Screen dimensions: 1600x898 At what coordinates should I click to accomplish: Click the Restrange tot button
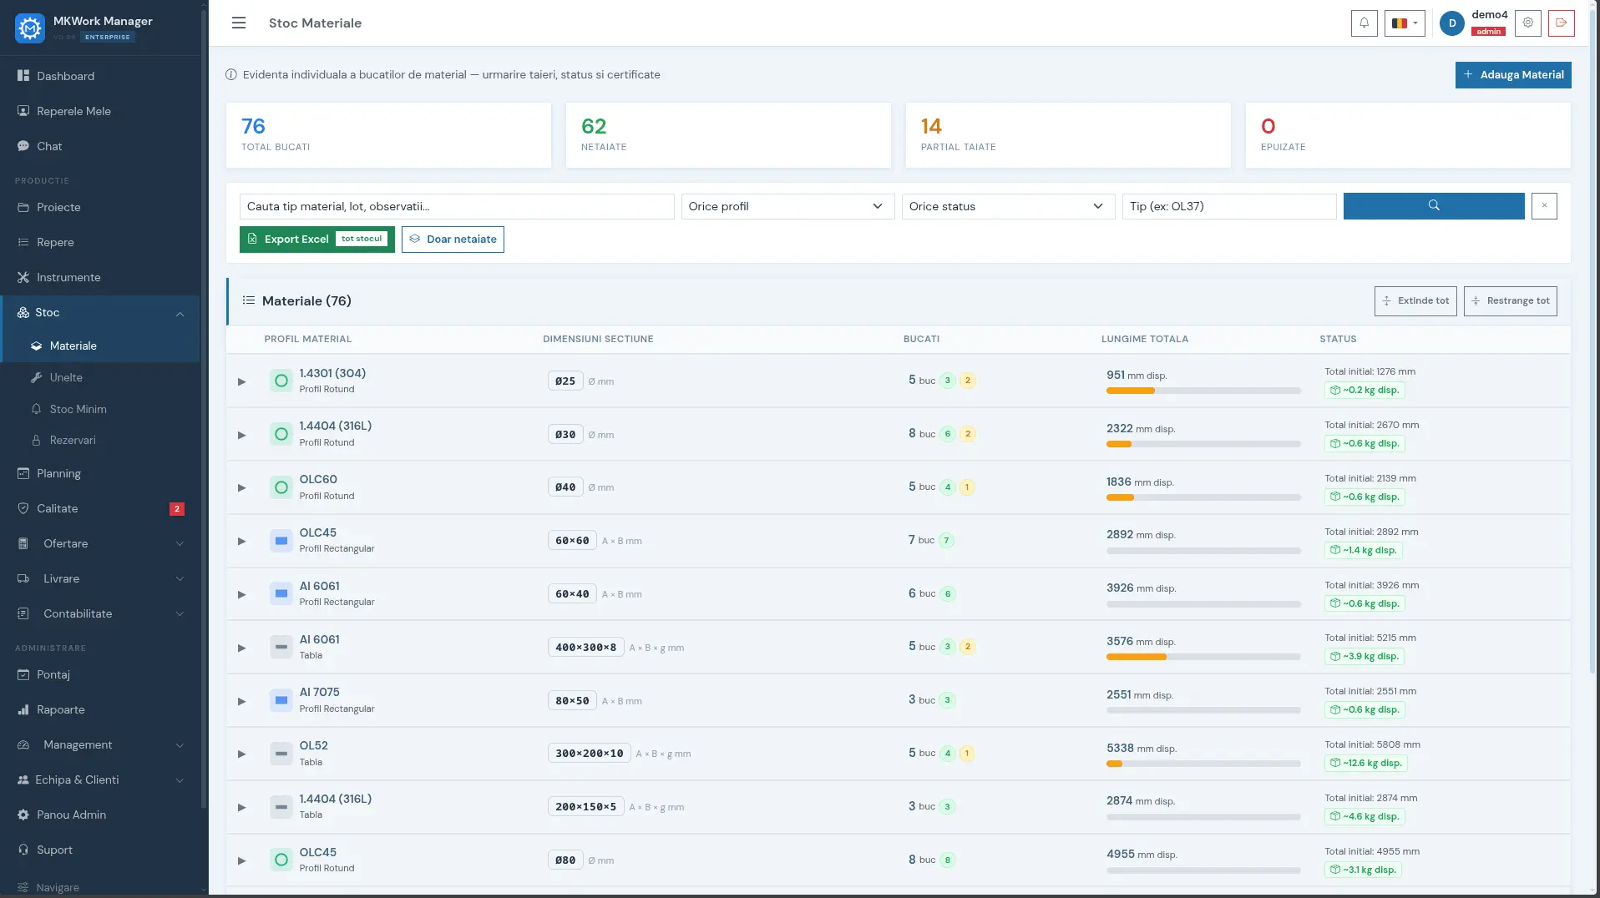coord(1510,301)
